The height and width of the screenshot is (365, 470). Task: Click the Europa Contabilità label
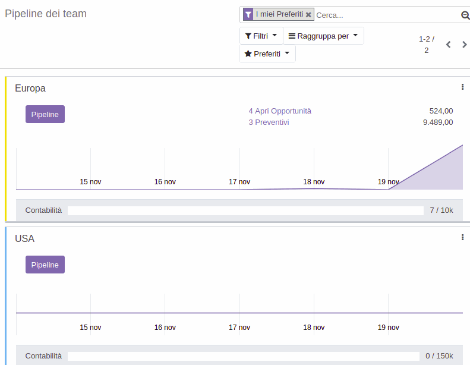tap(43, 210)
